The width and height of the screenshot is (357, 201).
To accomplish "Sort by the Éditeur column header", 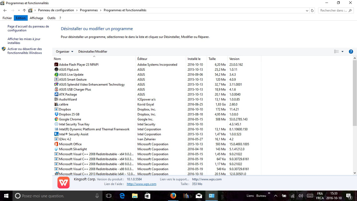I will click(161, 59).
